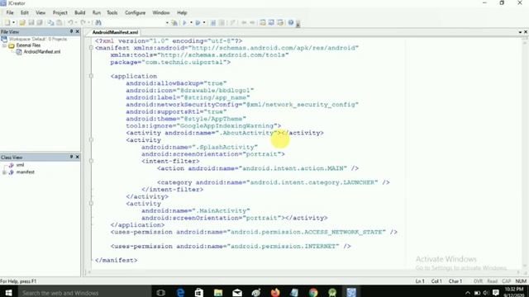Pin the Class View panel
The width and height of the screenshot is (529, 297).
pos(71,157)
